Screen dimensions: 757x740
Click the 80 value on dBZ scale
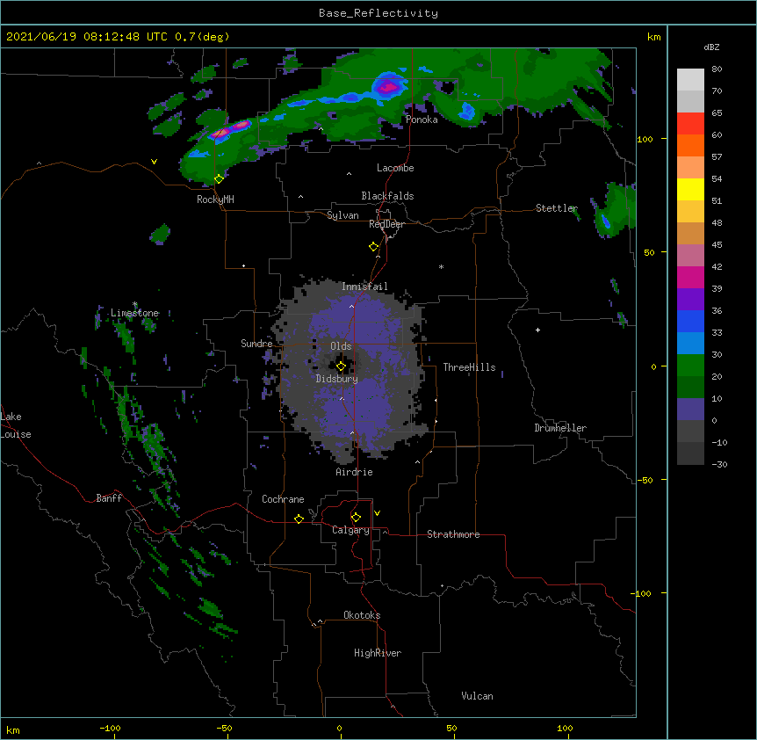click(x=717, y=69)
